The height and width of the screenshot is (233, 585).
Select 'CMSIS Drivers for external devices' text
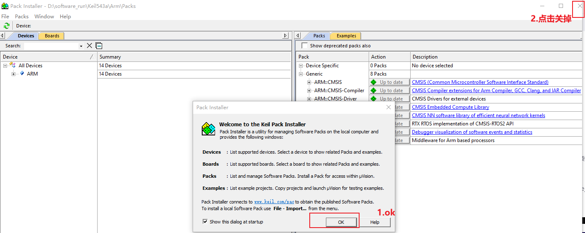point(449,99)
